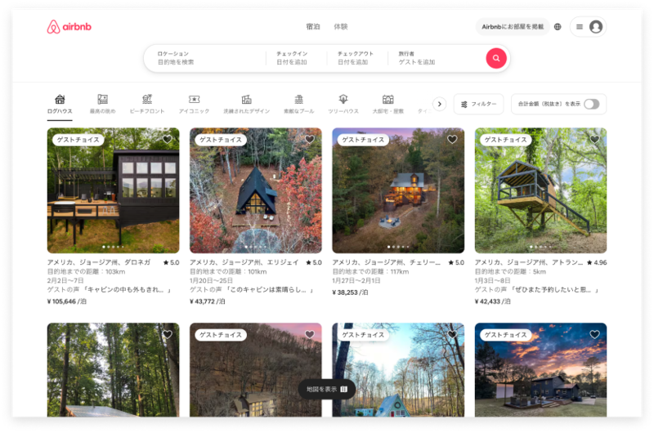Image resolution: width=654 pixels, height=433 pixels.
Task: Select the ログハウス category
Action: click(60, 105)
